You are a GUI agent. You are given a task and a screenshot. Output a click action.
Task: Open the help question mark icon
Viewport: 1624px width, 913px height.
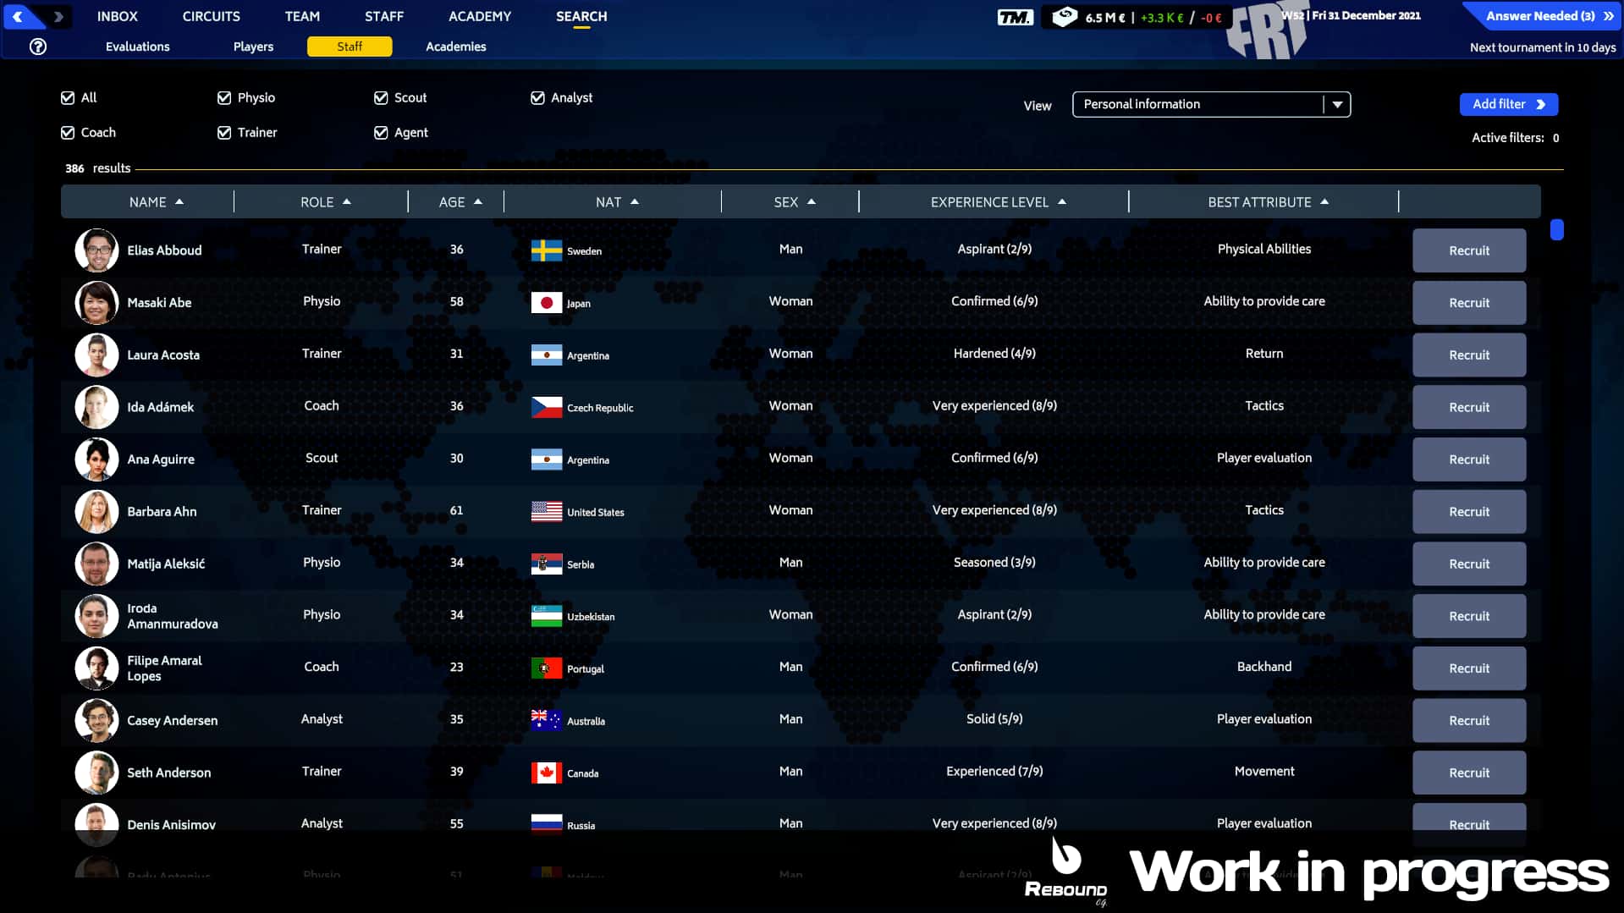click(x=38, y=47)
